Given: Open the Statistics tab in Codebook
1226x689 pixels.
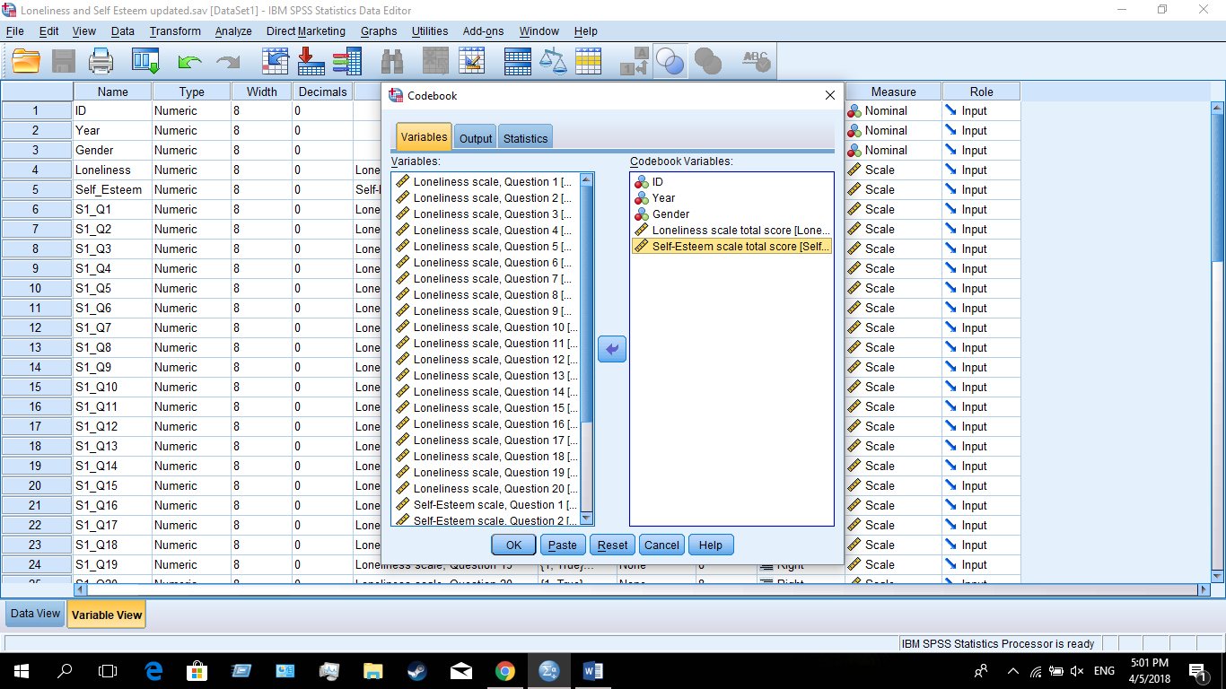Looking at the screenshot, I should (525, 136).
